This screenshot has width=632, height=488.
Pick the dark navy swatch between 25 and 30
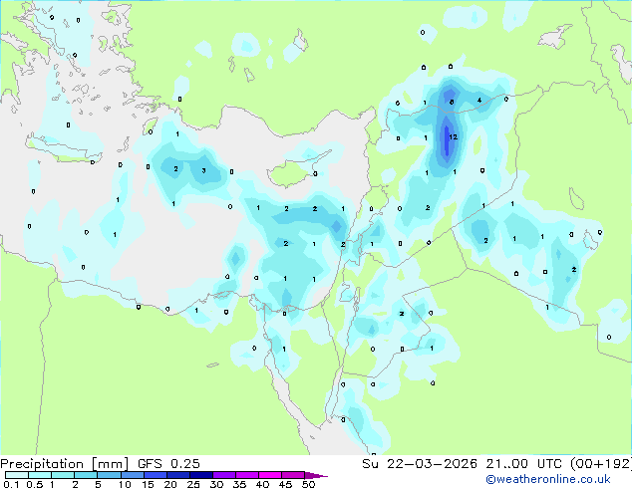point(201,475)
